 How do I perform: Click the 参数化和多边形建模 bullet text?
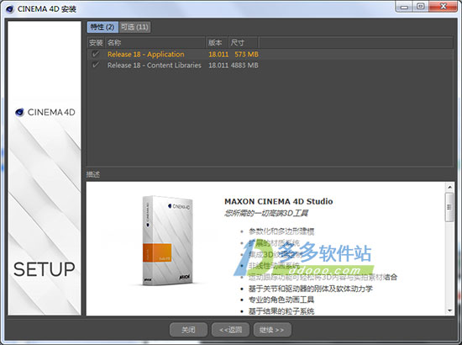[x=281, y=231]
